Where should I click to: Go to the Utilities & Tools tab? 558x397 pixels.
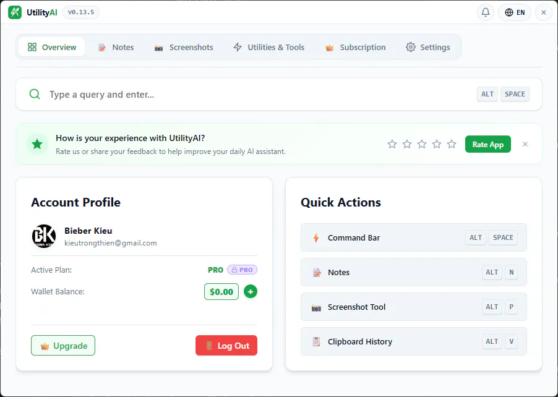[x=268, y=47]
